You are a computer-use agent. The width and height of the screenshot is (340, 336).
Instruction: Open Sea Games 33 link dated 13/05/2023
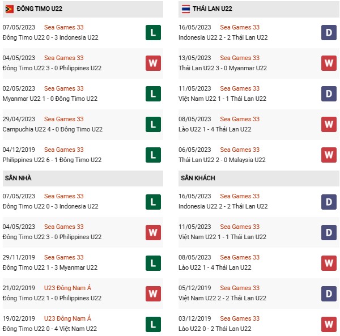(x=240, y=58)
